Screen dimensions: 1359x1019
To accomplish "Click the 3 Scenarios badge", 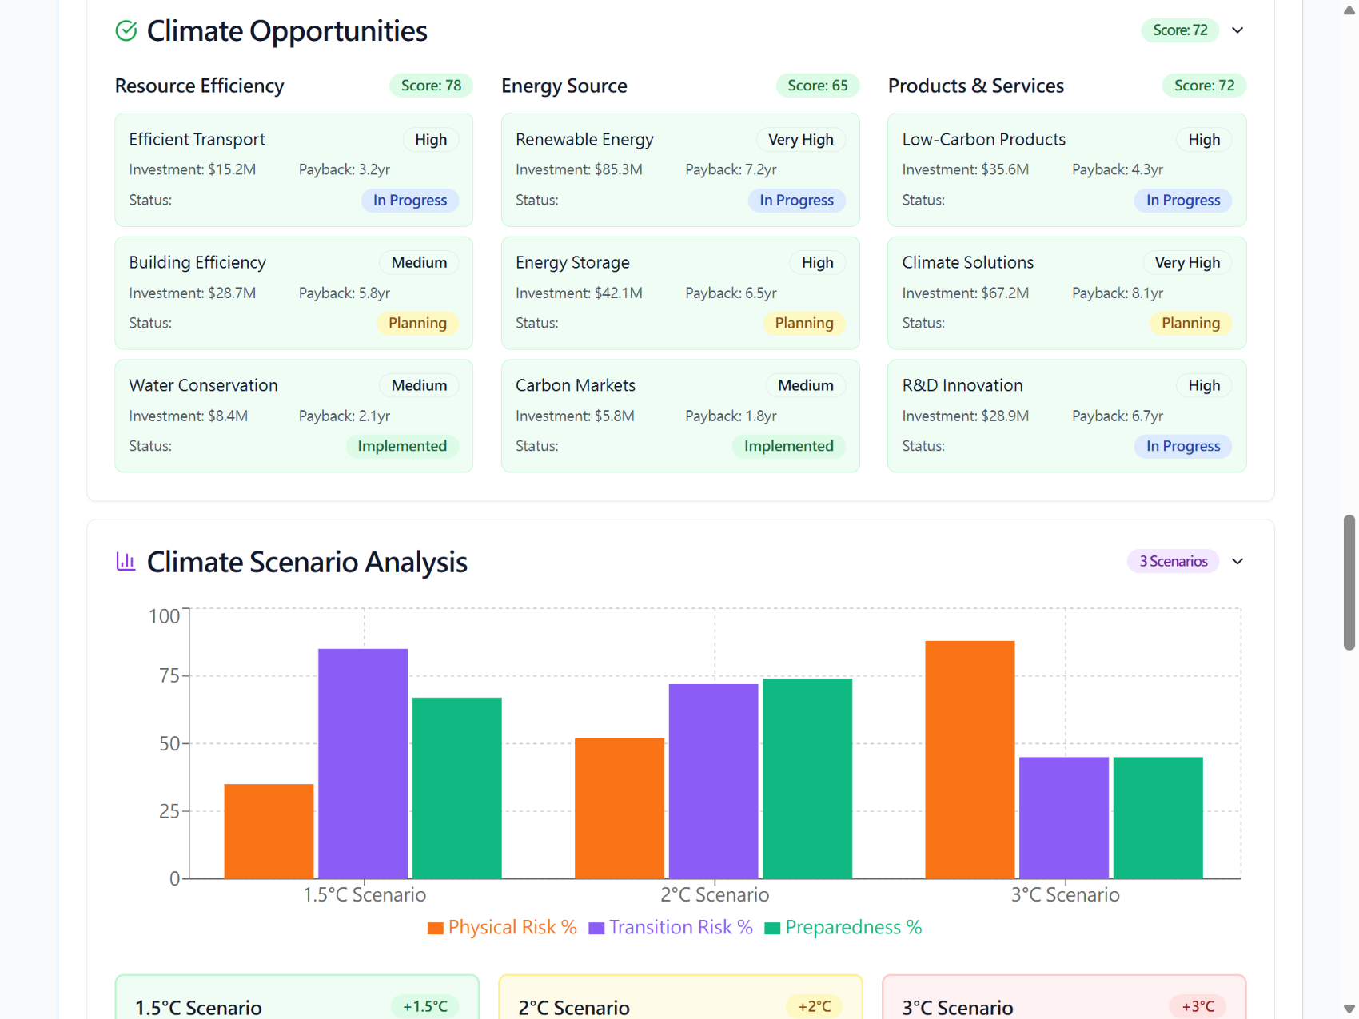I will click(1173, 562).
